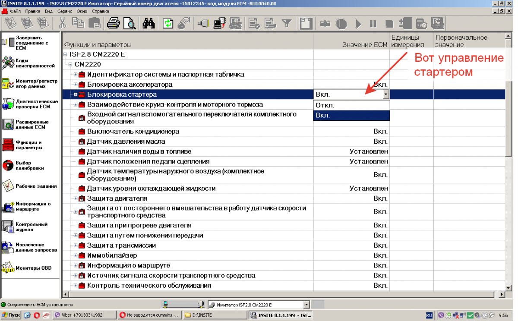This screenshot has height=321, width=518.
Task: Click the Блокировка стартера dropdown arrow
Action: tap(385, 94)
